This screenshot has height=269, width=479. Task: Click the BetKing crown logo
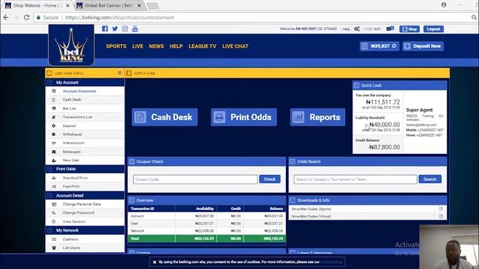click(x=71, y=45)
